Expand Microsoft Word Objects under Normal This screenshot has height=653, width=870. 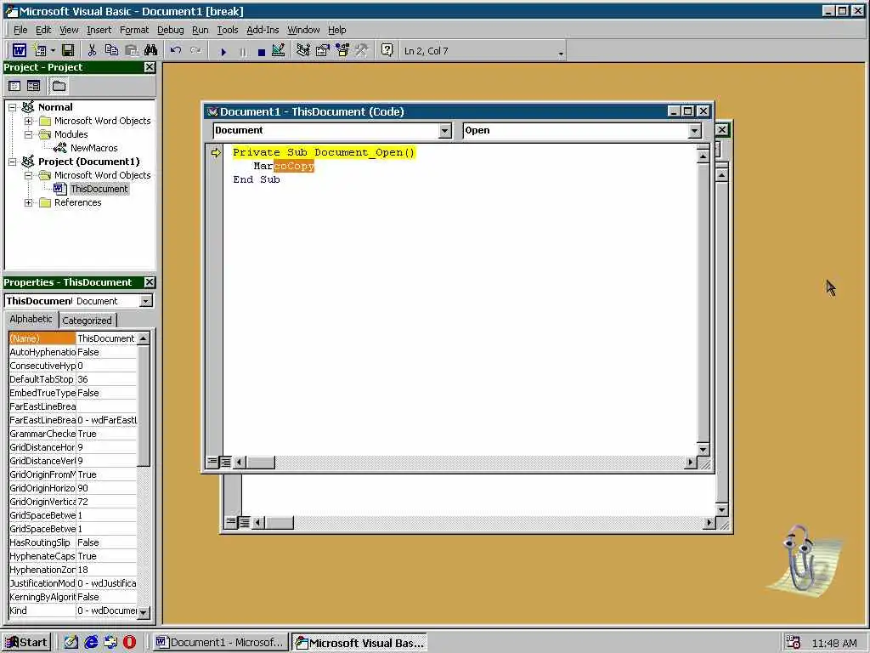pyautogui.click(x=28, y=121)
